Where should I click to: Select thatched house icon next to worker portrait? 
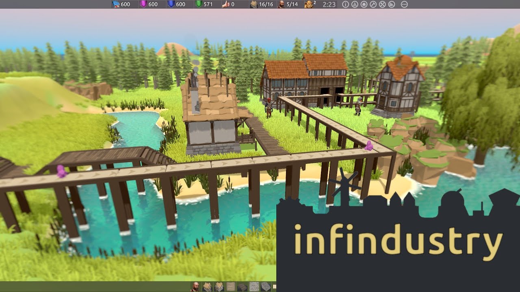point(207,287)
